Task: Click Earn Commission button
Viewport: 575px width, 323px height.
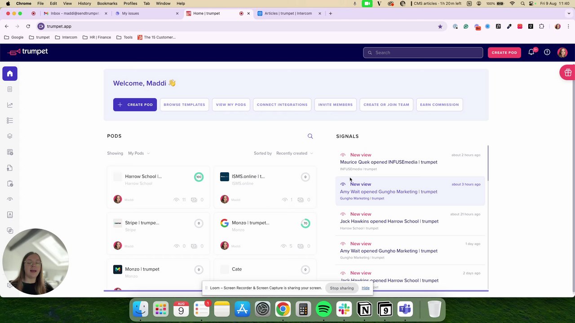Action: coord(439,105)
